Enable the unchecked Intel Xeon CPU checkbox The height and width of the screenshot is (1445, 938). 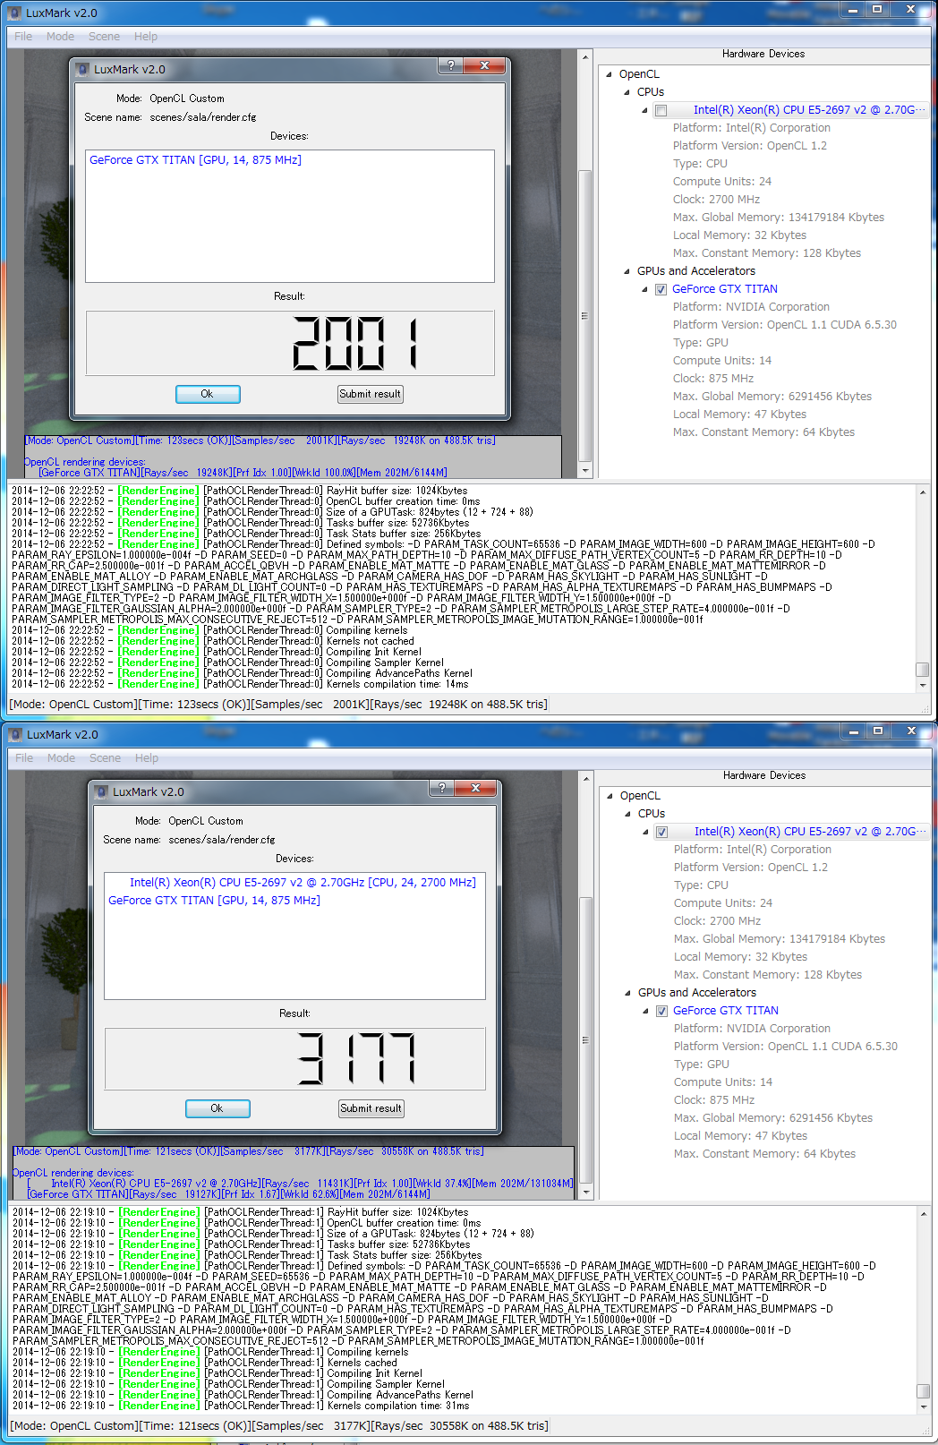tap(661, 110)
